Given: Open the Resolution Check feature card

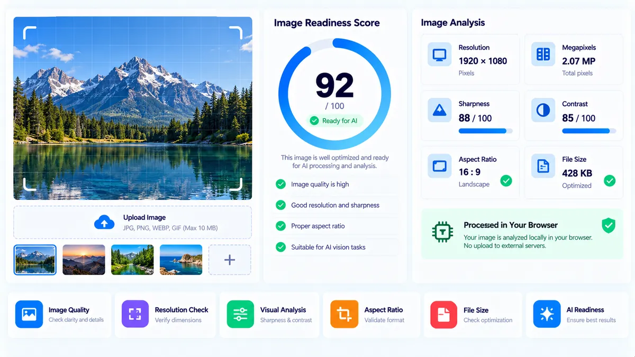Looking at the screenshot, I should point(165,315).
